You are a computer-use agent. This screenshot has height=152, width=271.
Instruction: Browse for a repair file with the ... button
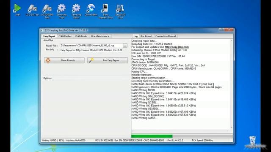pos(125,46)
